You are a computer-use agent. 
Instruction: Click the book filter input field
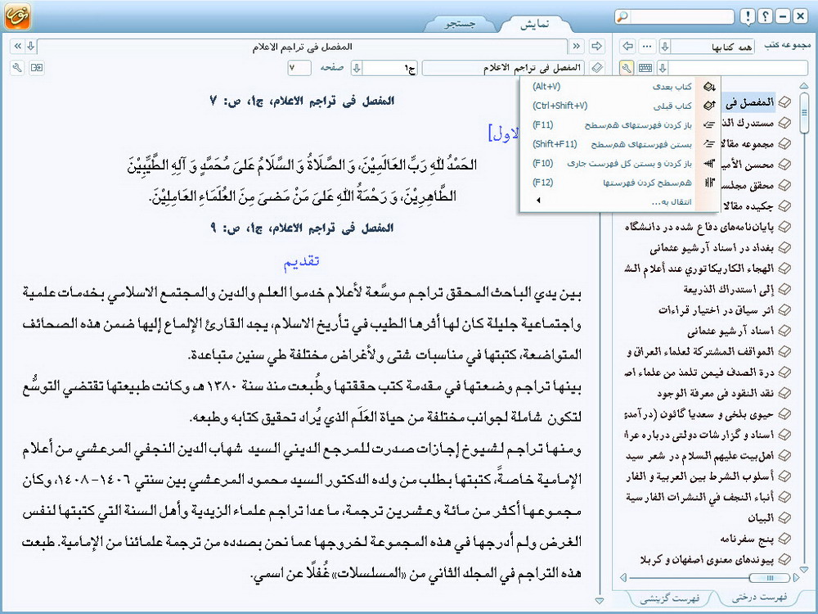tap(738, 68)
